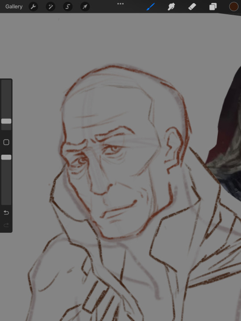Screen dimensions: 241x321
Task: Return to the Gallery
Action: coord(14,7)
